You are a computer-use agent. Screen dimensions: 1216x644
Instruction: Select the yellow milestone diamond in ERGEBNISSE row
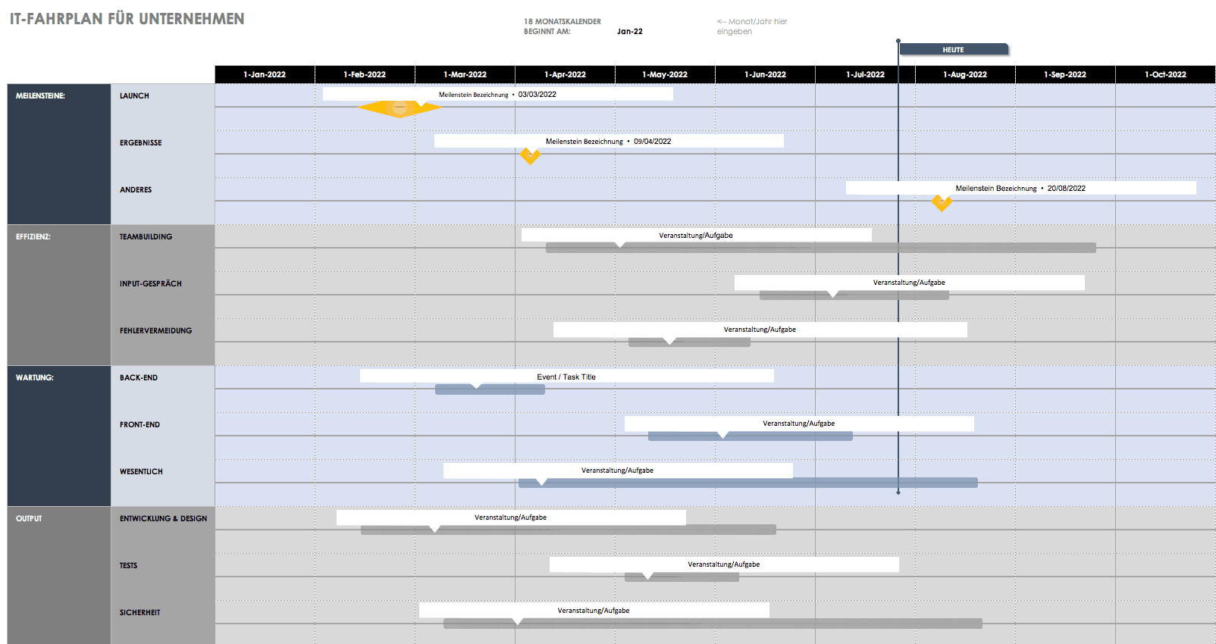[x=530, y=156]
